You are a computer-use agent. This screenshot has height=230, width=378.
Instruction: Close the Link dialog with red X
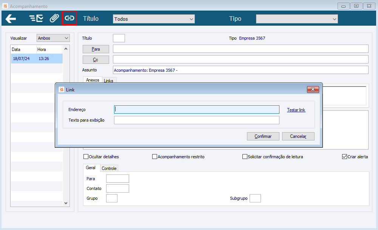pos(313,90)
